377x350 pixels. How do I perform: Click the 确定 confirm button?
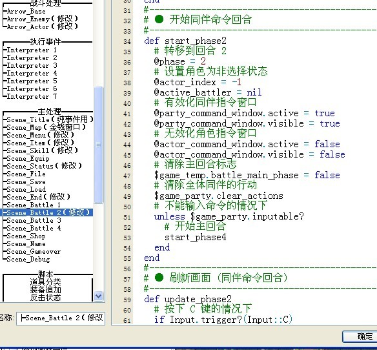pos(360,336)
